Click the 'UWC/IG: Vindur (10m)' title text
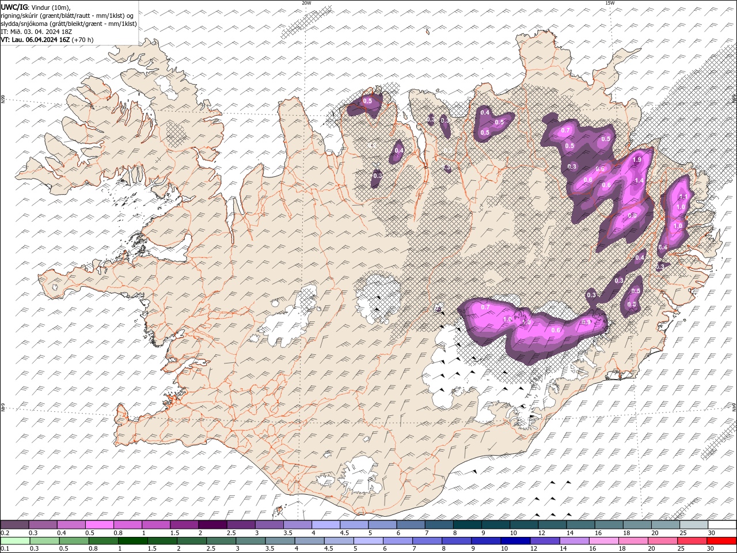737x553 pixels. (x=36, y=6)
